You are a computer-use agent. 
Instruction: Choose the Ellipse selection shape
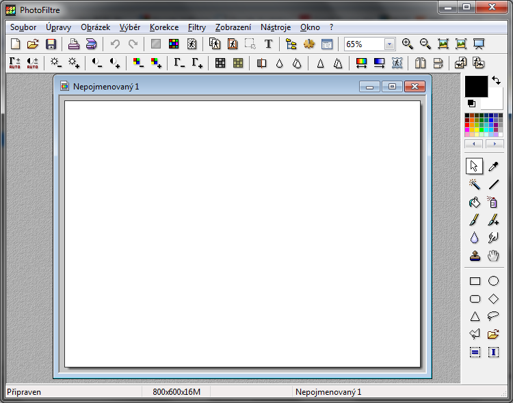click(x=493, y=281)
